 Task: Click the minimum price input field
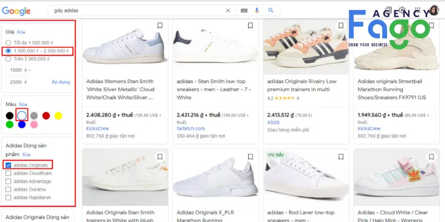[x=17, y=70]
